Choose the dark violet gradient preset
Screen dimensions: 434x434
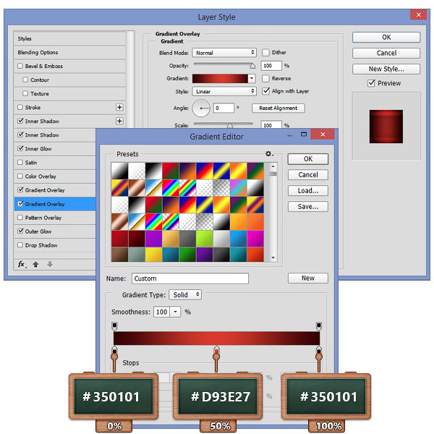[x=204, y=255]
